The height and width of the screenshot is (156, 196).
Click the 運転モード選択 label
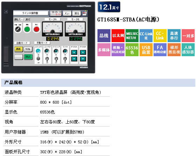[22, 19]
